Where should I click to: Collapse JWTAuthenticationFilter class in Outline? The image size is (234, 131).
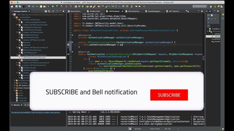208,31
